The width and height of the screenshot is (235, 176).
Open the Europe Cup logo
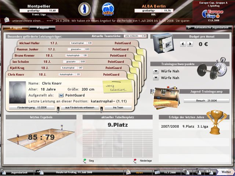tap(213, 14)
